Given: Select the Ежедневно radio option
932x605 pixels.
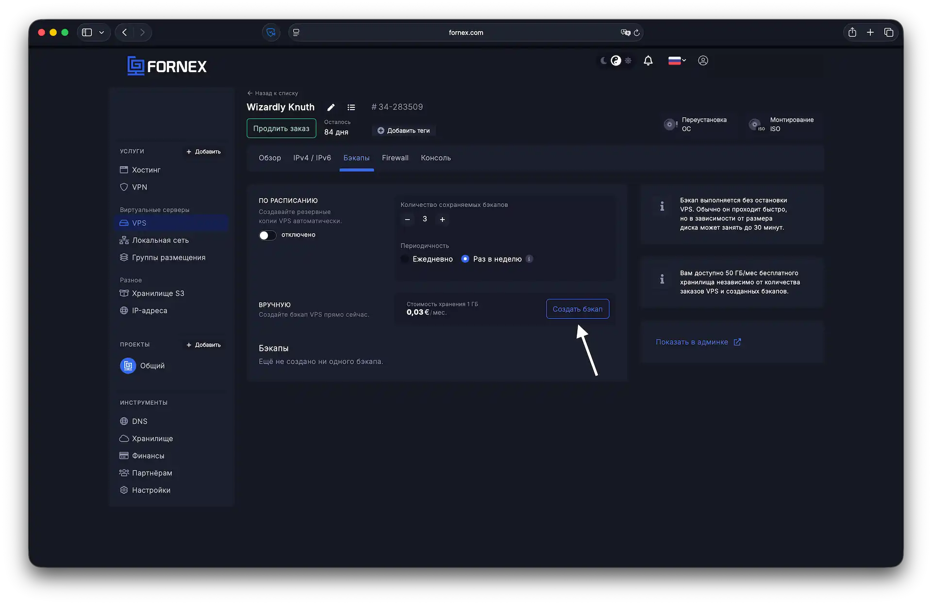Looking at the screenshot, I should (x=405, y=259).
